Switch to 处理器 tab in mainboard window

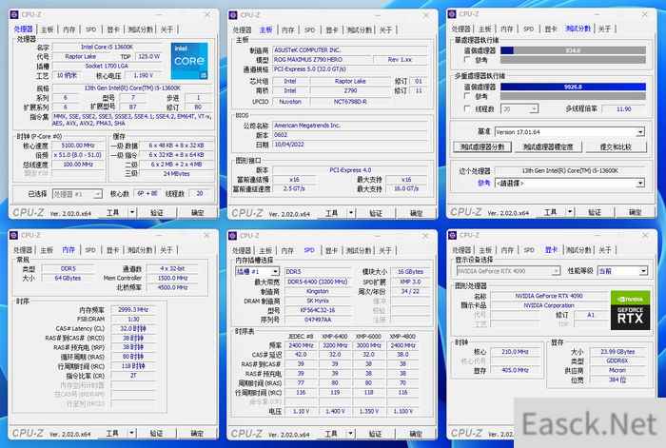click(242, 30)
